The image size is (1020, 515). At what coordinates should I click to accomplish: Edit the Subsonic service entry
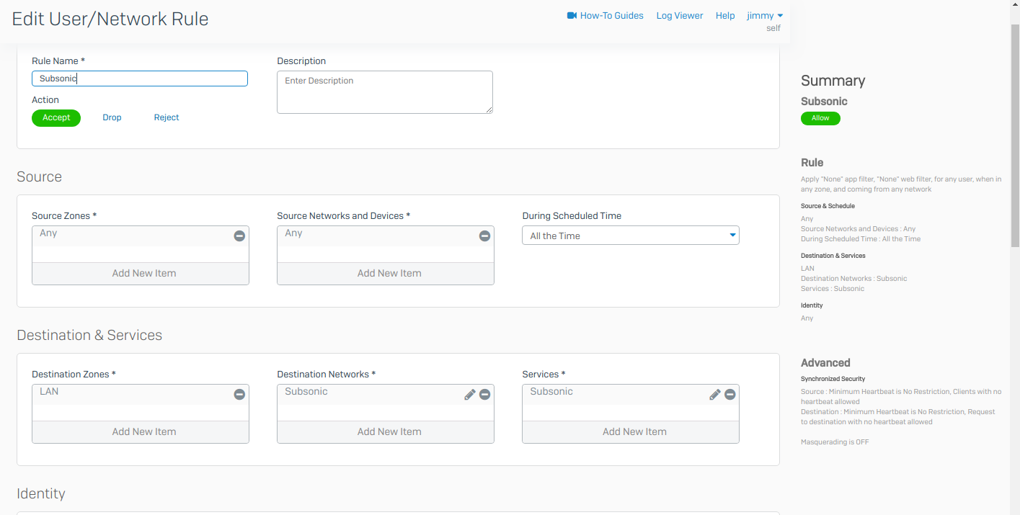coord(714,394)
